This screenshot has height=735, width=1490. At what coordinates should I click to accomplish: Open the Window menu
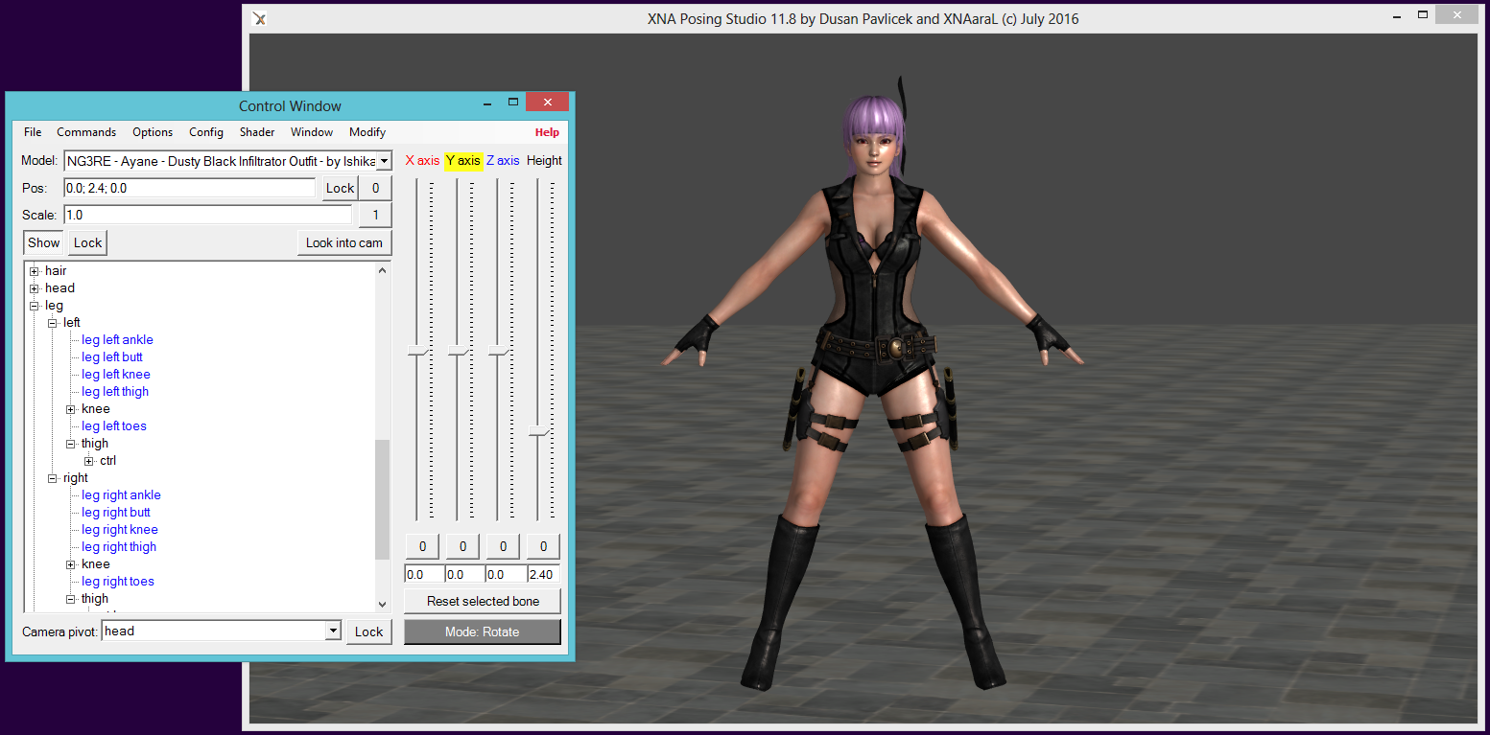(x=312, y=132)
